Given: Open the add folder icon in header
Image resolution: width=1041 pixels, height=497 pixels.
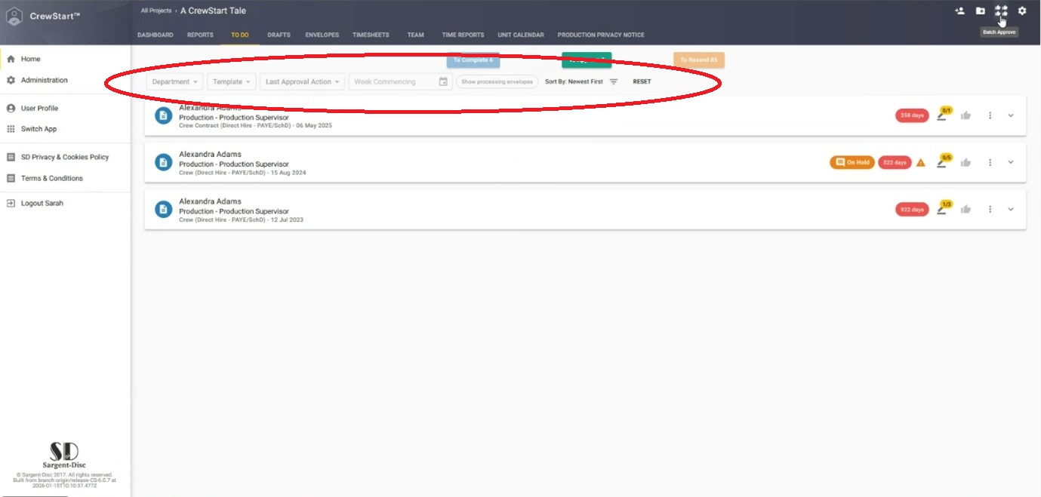Looking at the screenshot, I should [980, 11].
